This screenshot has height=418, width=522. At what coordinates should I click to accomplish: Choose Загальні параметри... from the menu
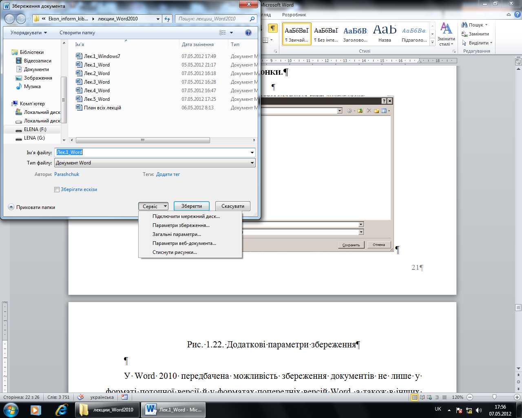click(177, 234)
